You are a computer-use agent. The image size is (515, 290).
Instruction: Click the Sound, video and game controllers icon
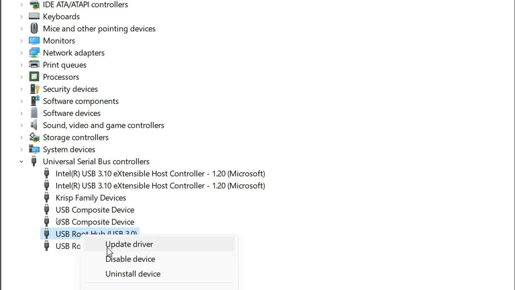[x=34, y=125]
